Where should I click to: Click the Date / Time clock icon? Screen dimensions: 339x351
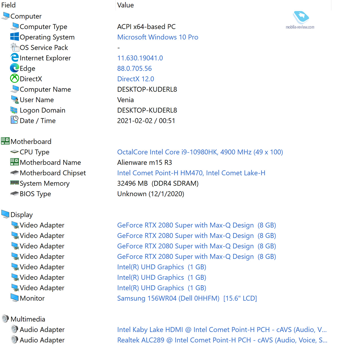14,120
